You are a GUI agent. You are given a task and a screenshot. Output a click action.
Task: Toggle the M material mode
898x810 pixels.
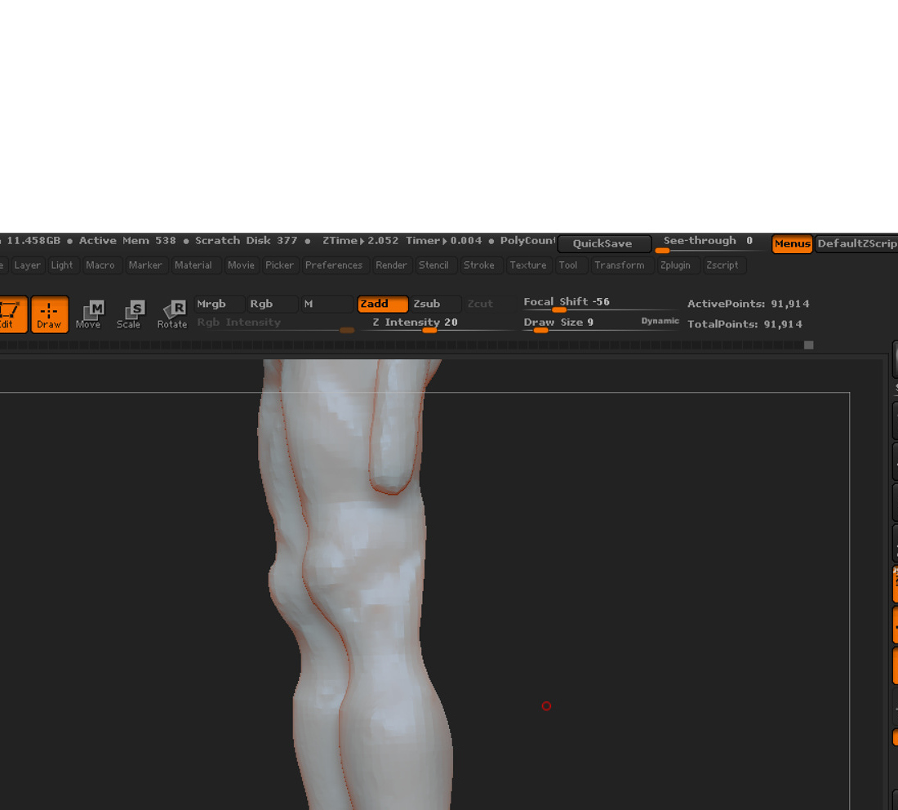(327, 304)
